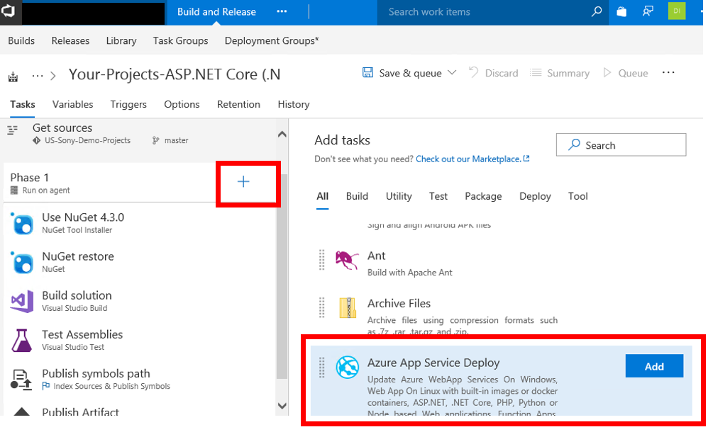The image size is (708, 432).
Task: Switch to the Options tab
Action: 182,105
